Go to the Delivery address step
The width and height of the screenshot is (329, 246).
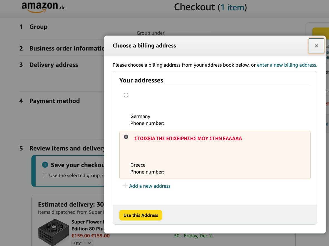(x=53, y=65)
